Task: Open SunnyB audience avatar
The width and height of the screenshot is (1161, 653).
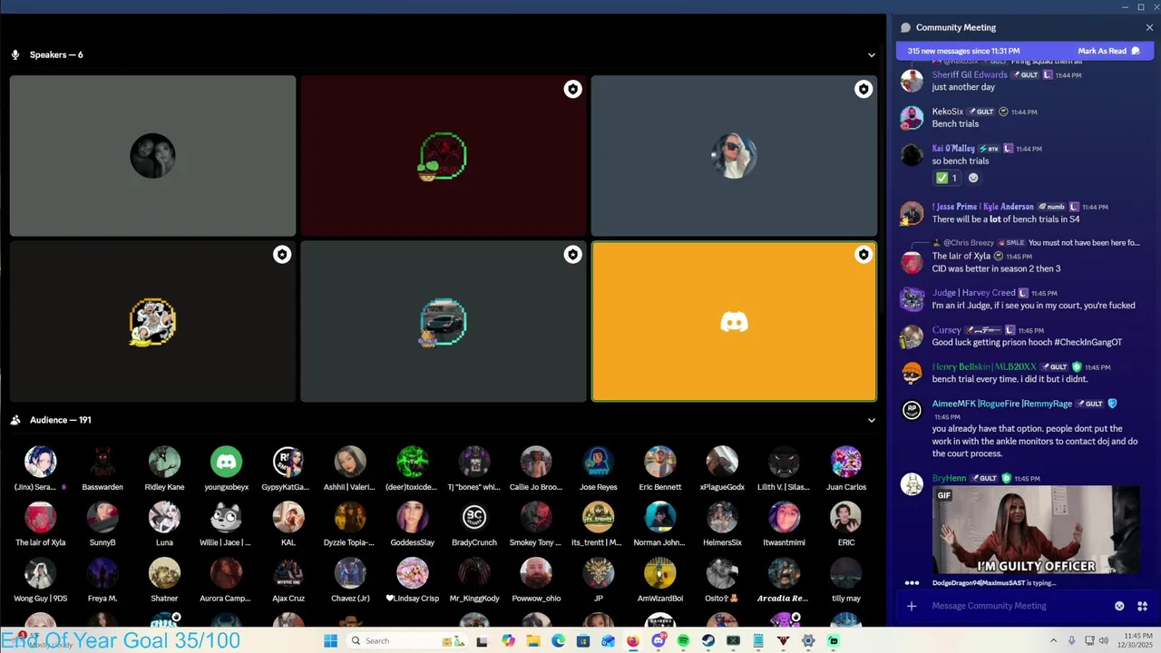Action: coord(102,517)
